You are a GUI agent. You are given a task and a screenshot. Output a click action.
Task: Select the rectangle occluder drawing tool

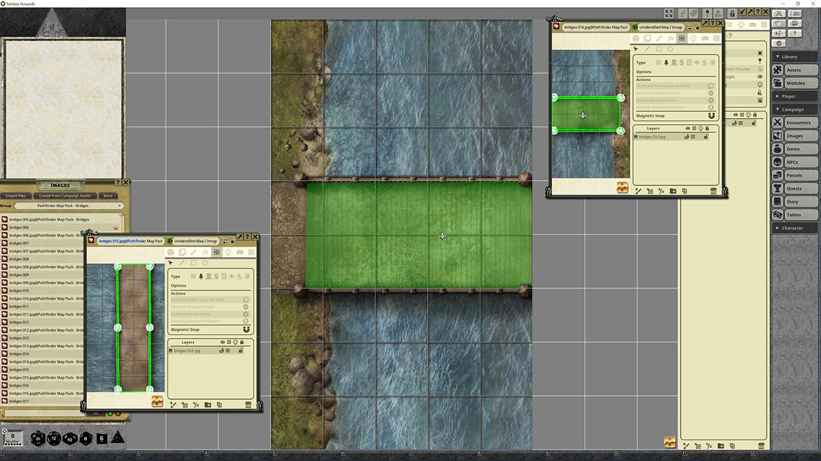659,48
